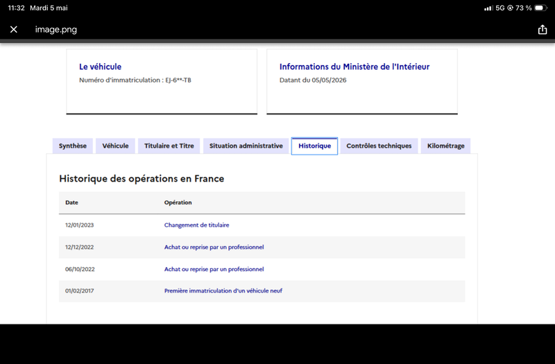Tap the Informations du Ministère de l'Intérieur card
This screenshot has height=364, width=555.
(362, 82)
